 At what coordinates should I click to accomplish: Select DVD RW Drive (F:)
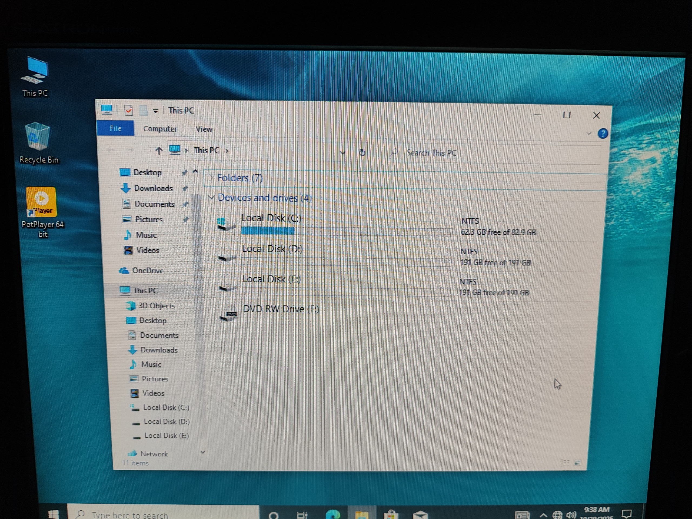281,309
